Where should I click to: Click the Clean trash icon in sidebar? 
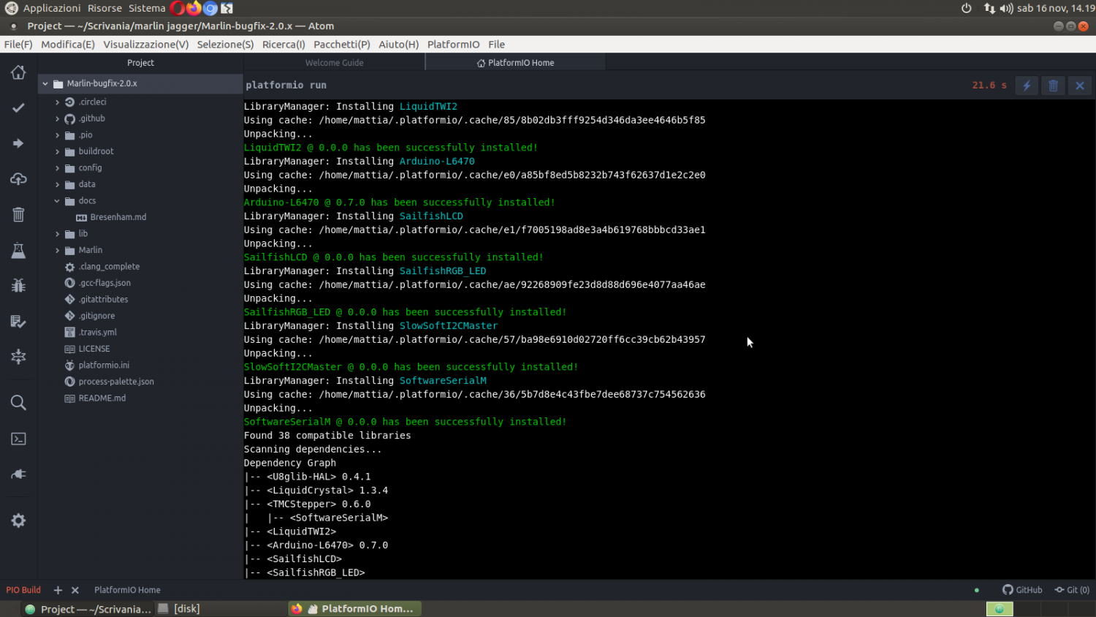tap(18, 214)
